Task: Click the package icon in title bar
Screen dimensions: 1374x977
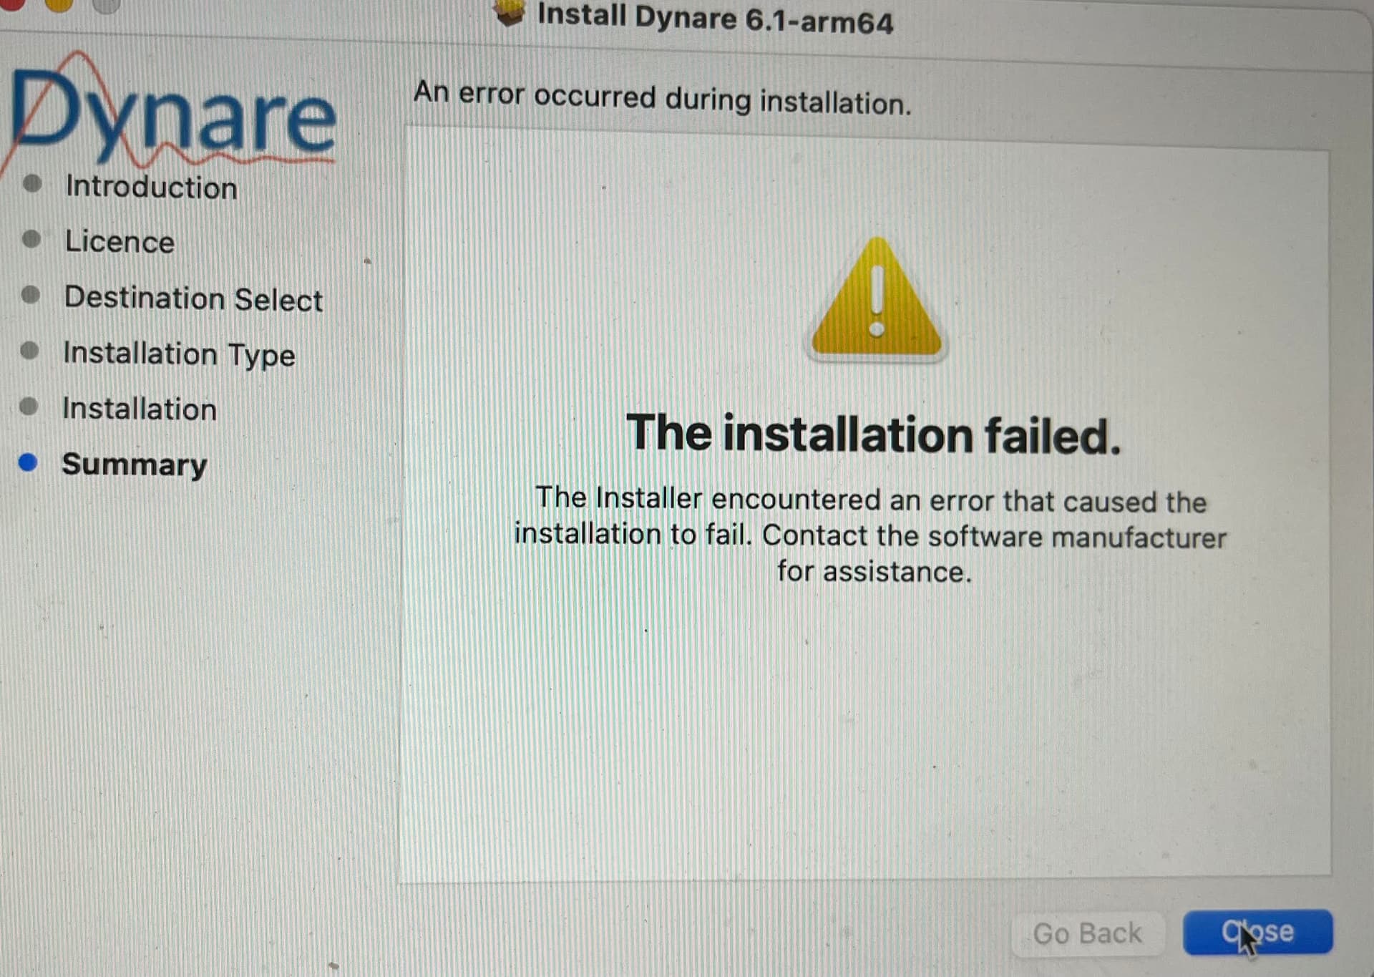Action: 510,12
